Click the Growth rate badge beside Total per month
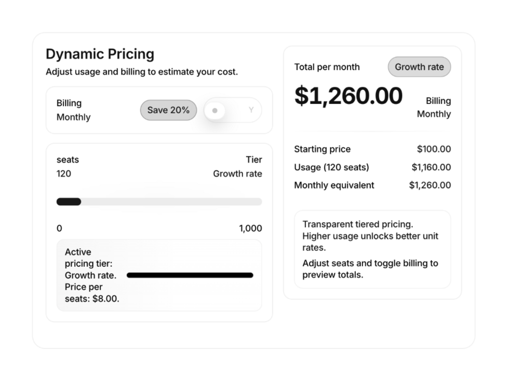The image size is (514, 386). tap(419, 67)
